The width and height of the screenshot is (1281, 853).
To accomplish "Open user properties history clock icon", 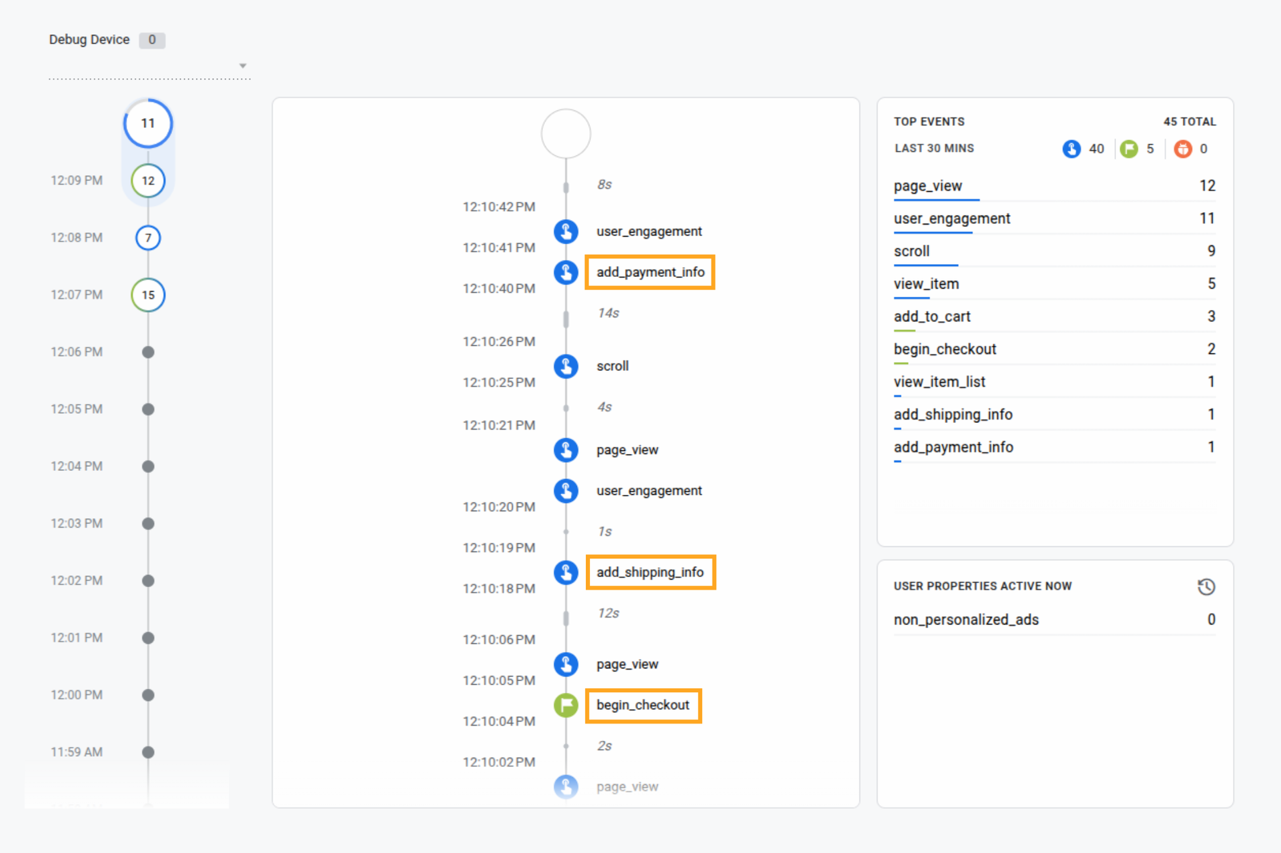I will click(x=1206, y=587).
